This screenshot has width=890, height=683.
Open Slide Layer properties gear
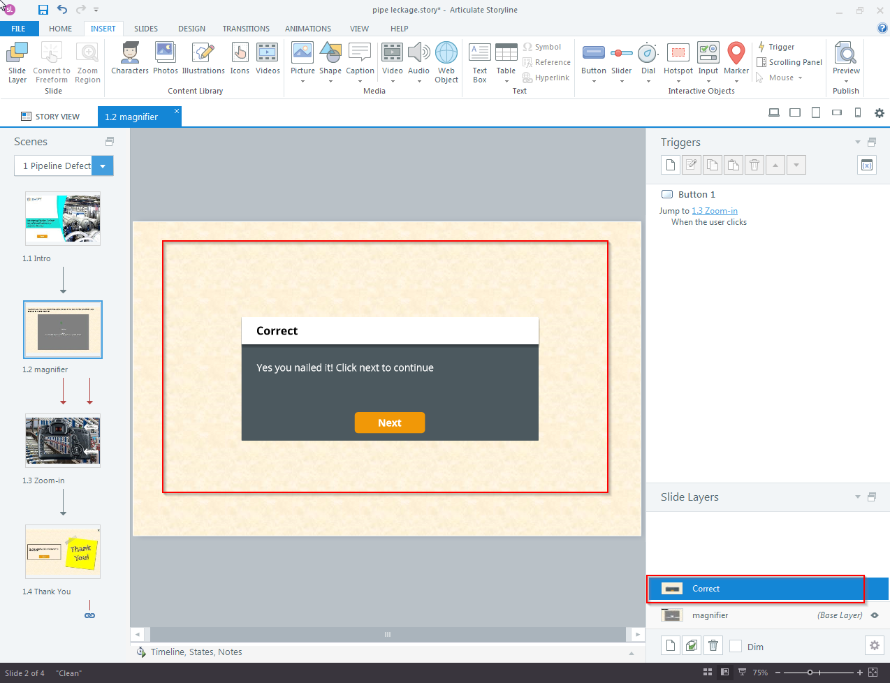tap(874, 645)
